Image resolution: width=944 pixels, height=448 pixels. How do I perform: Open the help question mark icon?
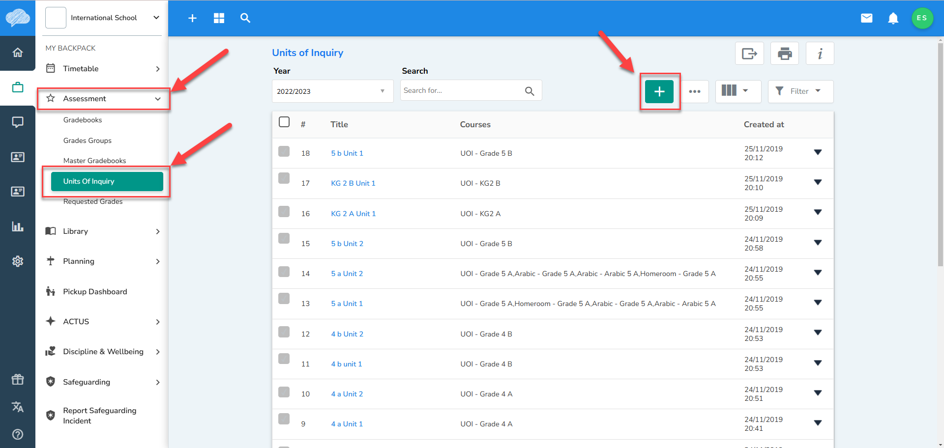click(x=18, y=434)
